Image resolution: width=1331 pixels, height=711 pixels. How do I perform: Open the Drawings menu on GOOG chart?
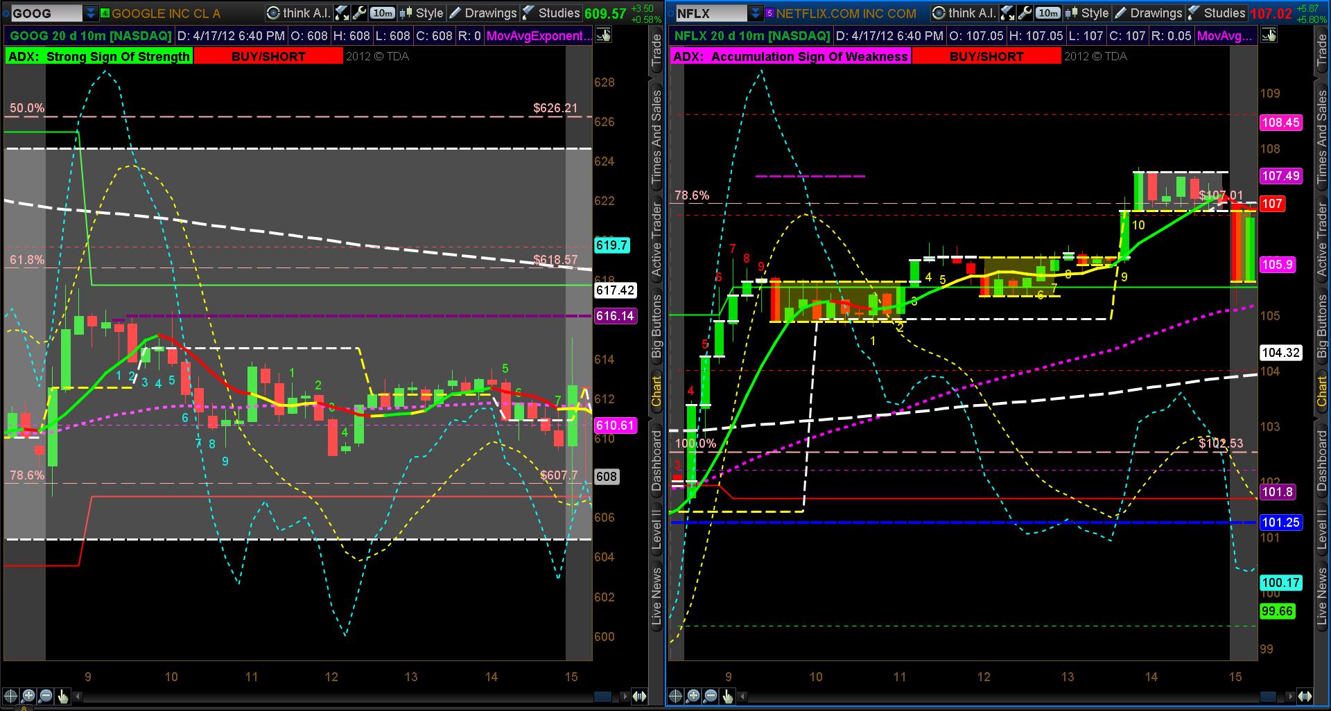tap(483, 13)
